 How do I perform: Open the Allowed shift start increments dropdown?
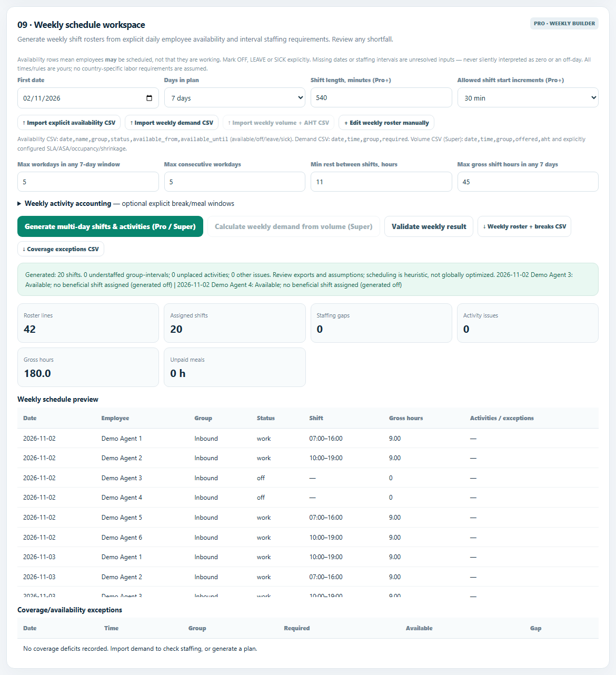[x=528, y=98]
